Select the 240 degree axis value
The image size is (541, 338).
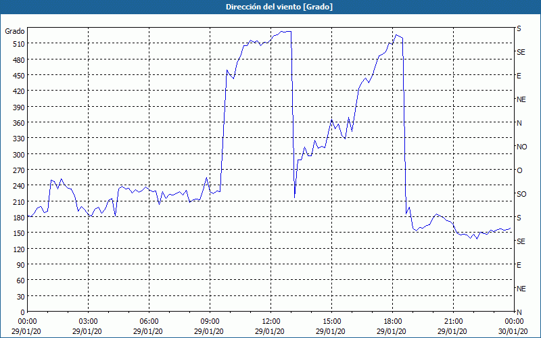[19, 187]
